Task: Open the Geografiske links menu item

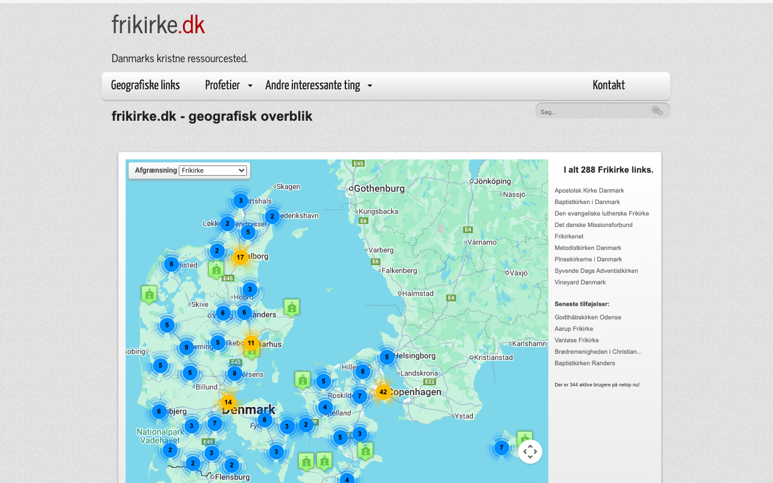Action: [146, 86]
